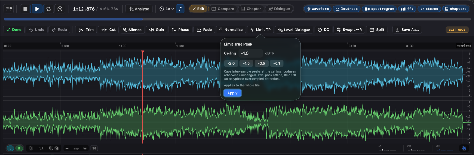Viewport: 474px width, 155px height.
Task: Switch to Chapter mode tab
Action: pos(251,9)
